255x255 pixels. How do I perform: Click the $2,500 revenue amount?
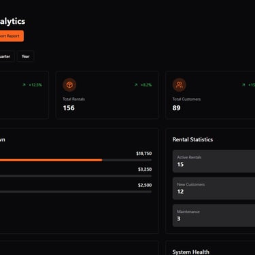[145, 185]
